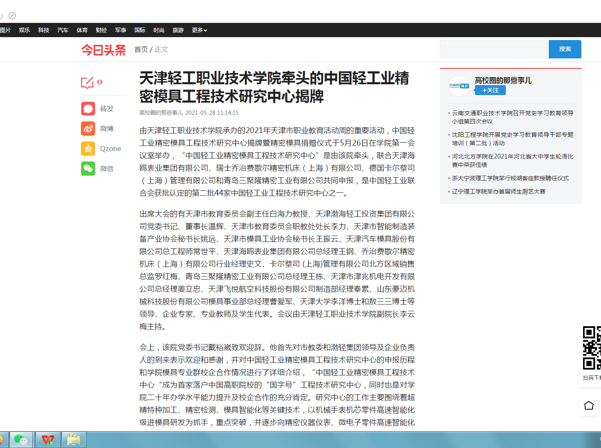Follow the author with +关注 button
601x448 pixels.
(490, 90)
